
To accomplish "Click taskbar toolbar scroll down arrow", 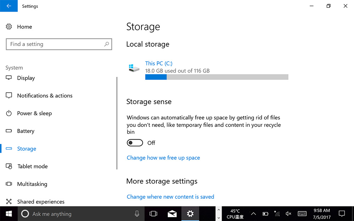I will coord(218,217).
